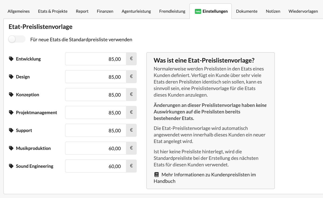323x198 pixels.
Task: Select the Support price field
Action: pos(96,130)
